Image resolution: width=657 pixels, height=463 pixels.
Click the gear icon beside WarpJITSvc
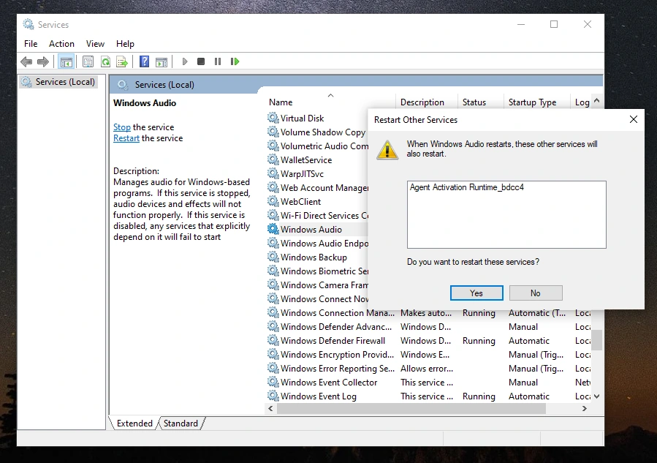[x=273, y=173]
